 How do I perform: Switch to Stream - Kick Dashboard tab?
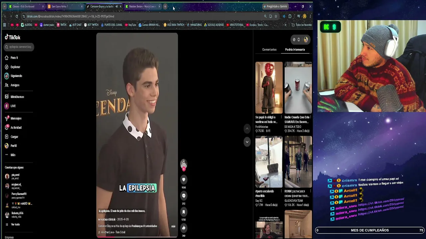[x=27, y=6]
